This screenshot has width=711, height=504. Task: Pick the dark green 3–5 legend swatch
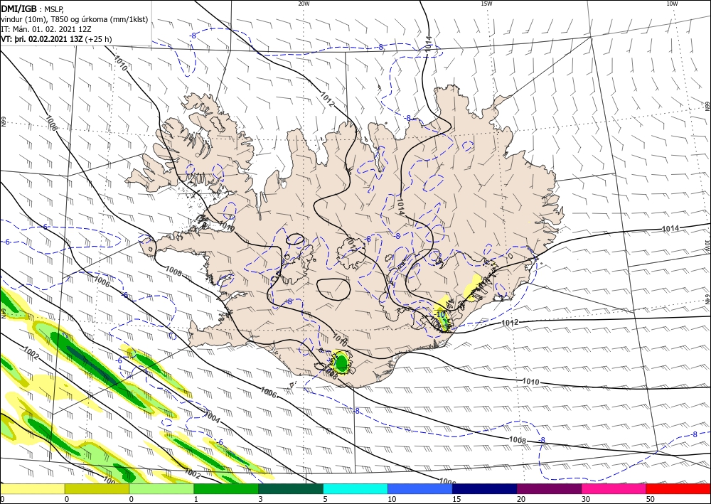coord(291,489)
